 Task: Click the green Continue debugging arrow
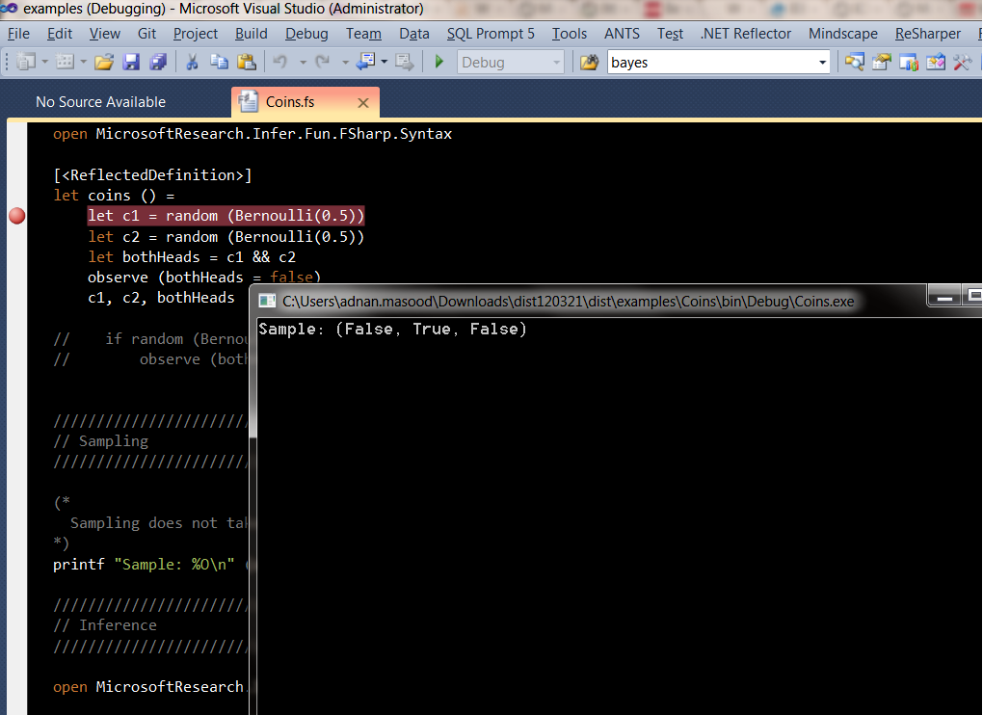[x=438, y=62]
